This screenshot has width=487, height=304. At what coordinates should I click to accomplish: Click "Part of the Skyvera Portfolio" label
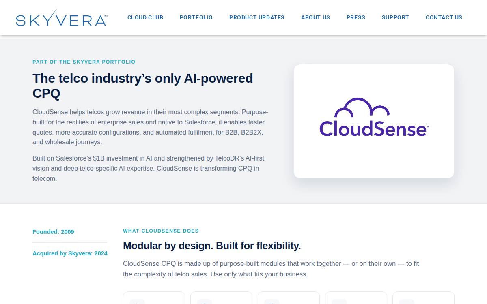click(84, 62)
